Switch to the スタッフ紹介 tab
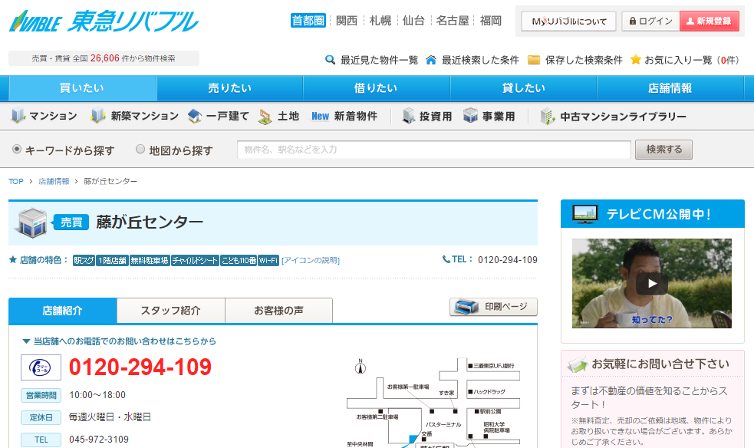 click(x=171, y=311)
